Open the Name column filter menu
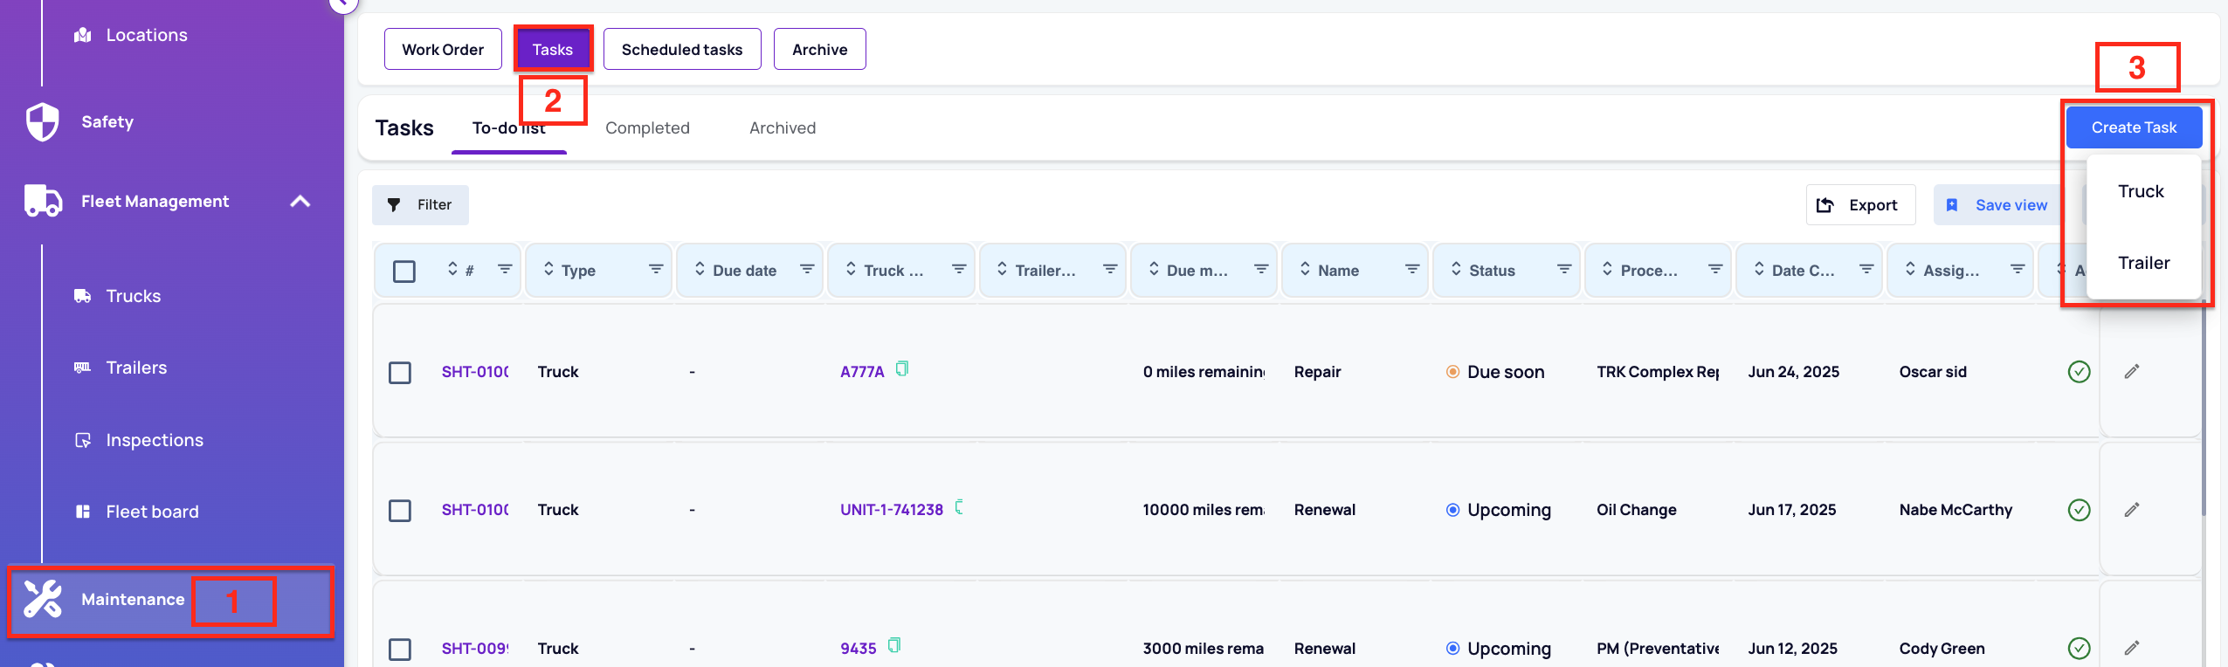Screen dimensions: 2228x667 1412,269
